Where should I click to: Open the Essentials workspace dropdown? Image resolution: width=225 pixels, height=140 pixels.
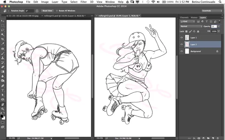pyautogui.click(x=212, y=11)
